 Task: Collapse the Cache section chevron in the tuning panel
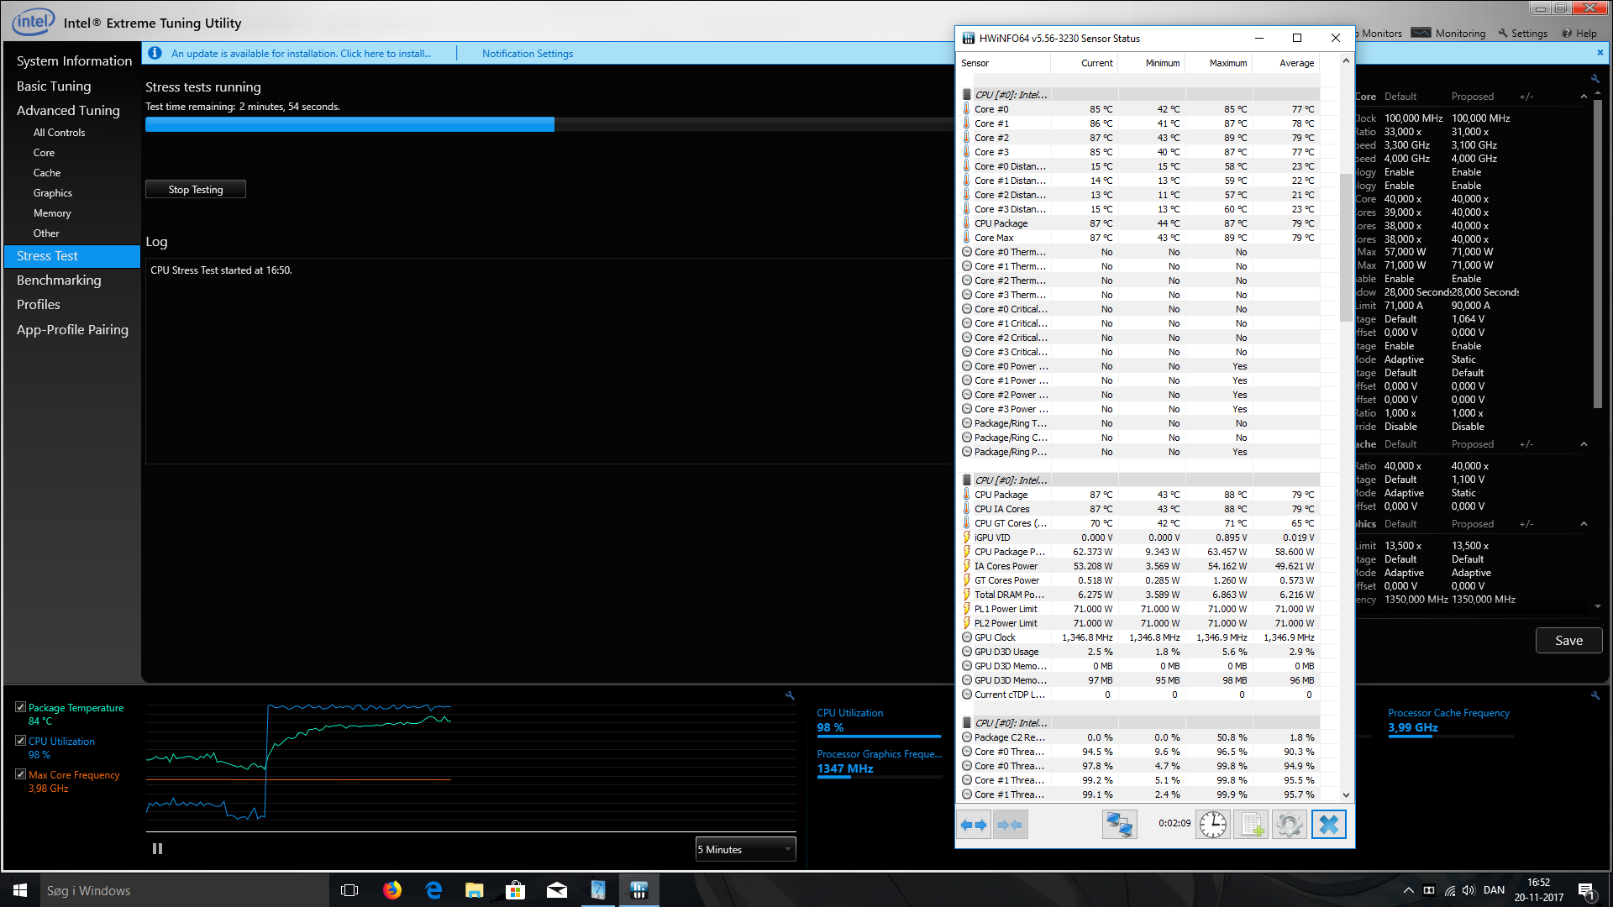[x=1584, y=444]
